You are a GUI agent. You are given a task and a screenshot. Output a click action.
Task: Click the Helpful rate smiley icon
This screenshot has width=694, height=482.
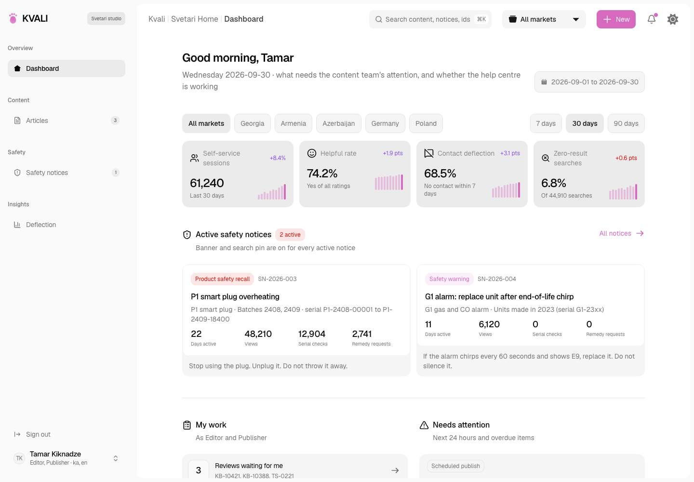pos(312,153)
